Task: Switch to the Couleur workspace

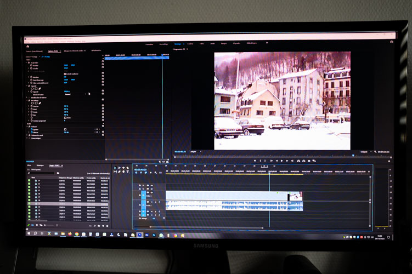Action: click(x=190, y=44)
